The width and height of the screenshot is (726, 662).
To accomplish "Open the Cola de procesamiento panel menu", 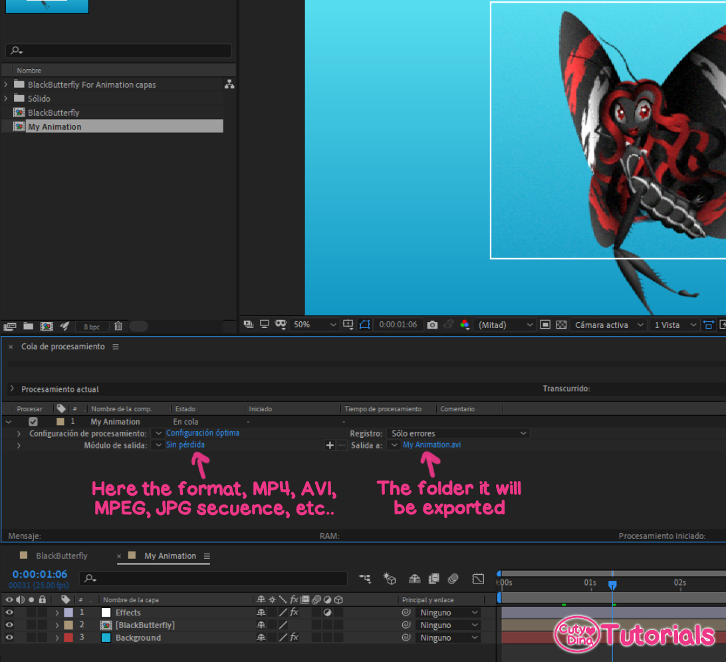I will point(116,347).
